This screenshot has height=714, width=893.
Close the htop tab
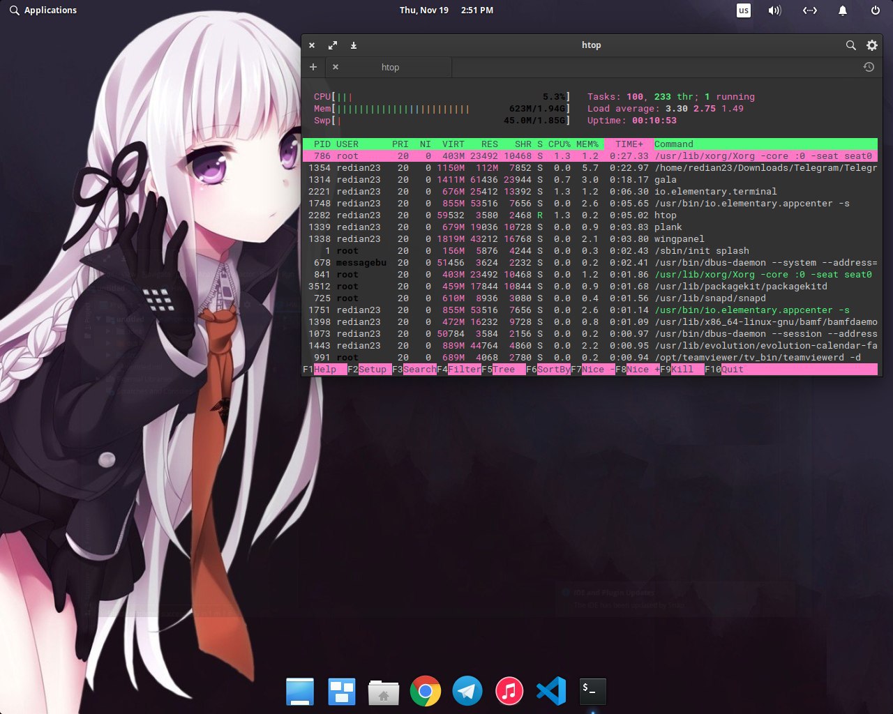click(x=336, y=67)
